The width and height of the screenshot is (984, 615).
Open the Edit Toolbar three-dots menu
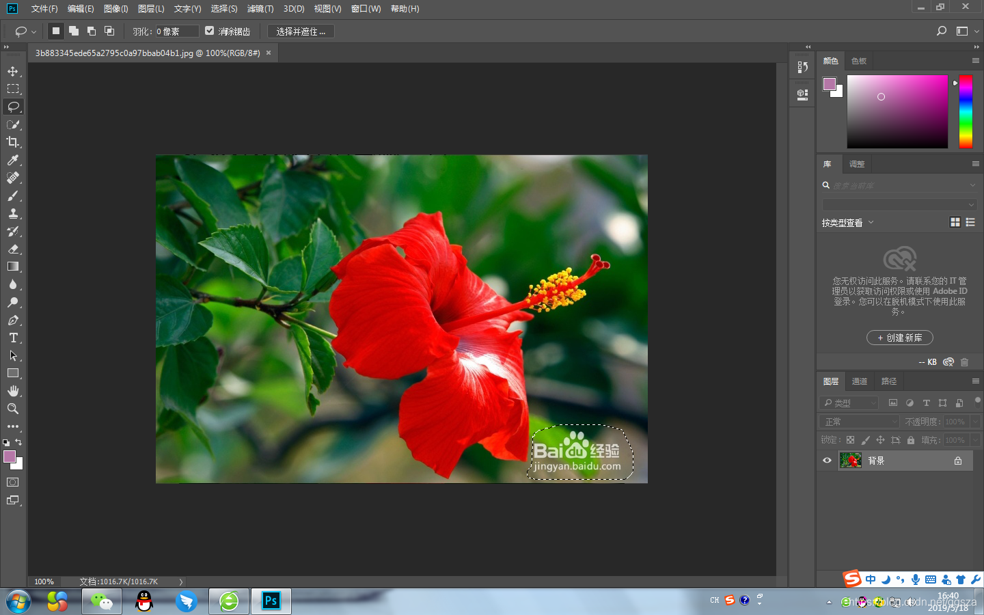coord(13,426)
